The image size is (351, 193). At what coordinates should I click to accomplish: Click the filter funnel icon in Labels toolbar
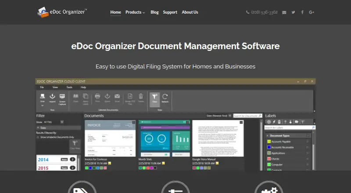pyautogui.click(x=302, y=122)
